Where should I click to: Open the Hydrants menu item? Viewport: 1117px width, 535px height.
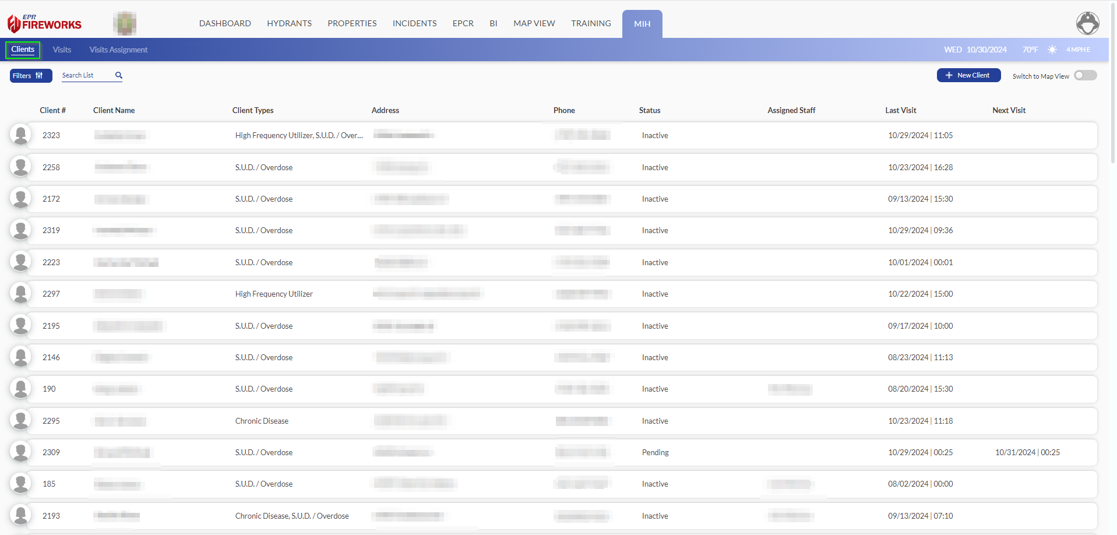(289, 23)
